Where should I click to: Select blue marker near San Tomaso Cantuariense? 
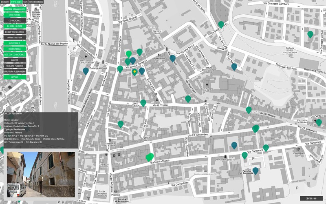click(86, 71)
